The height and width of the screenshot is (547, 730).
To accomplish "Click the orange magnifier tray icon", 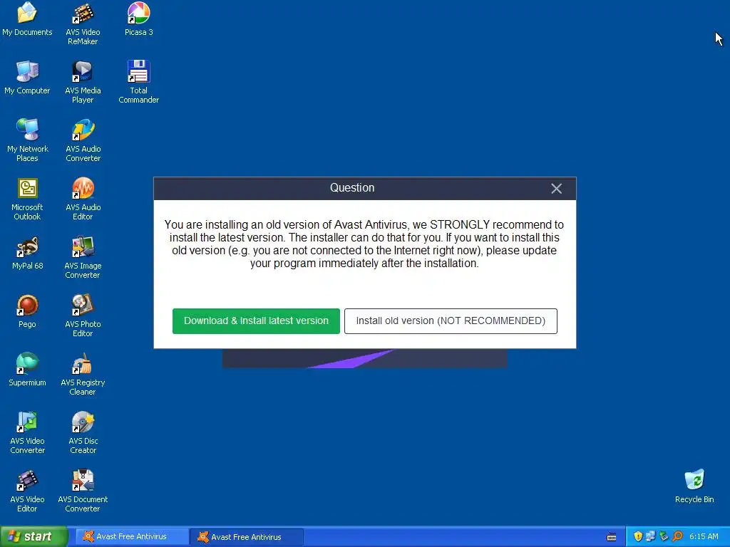I will coord(677,536).
